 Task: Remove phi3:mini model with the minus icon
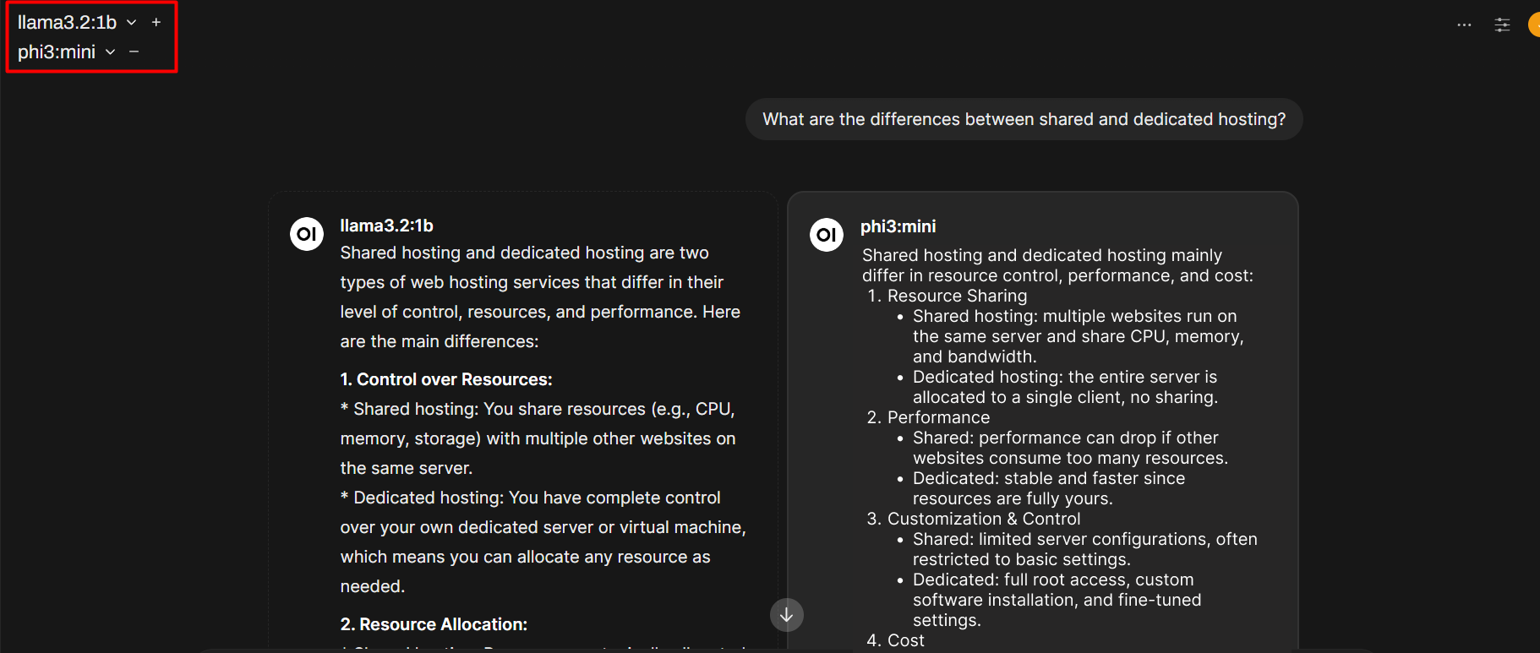point(134,52)
